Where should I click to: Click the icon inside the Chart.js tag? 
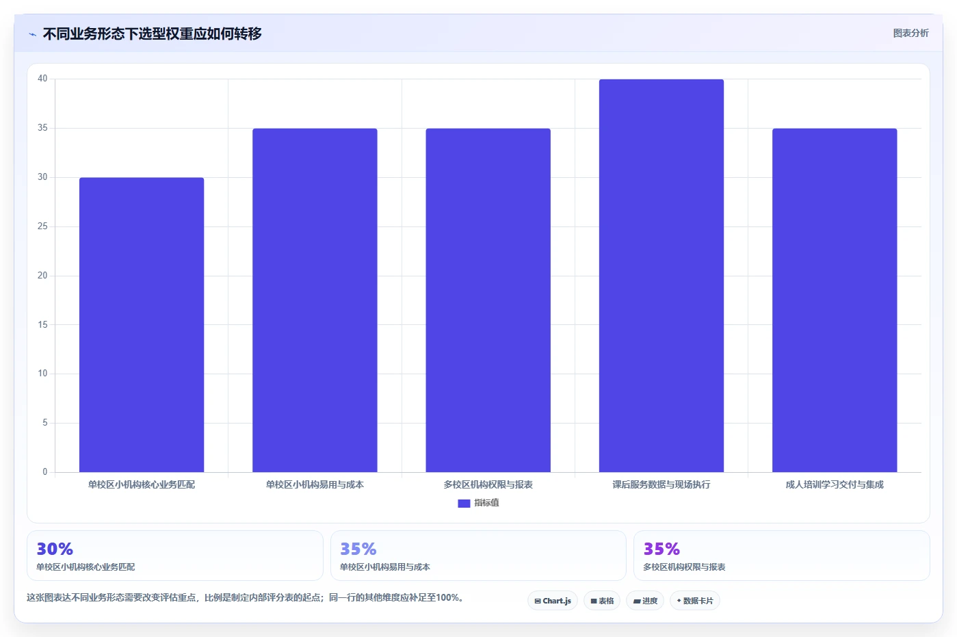538,601
